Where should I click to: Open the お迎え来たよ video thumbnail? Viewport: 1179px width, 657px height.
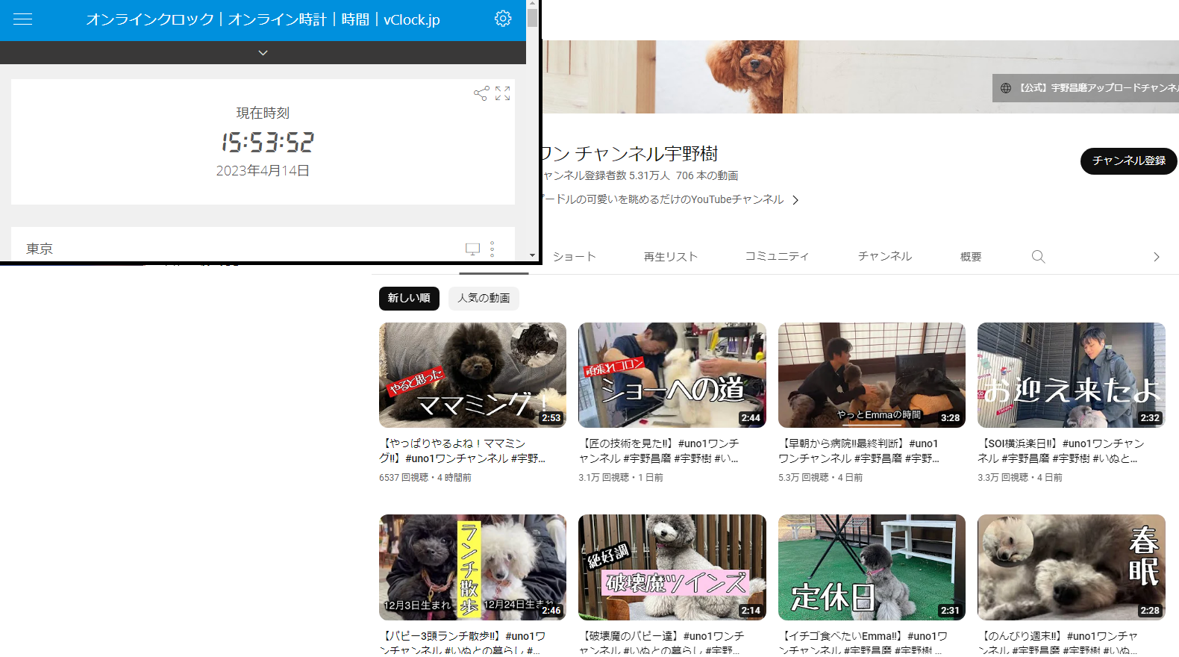pyautogui.click(x=1072, y=375)
